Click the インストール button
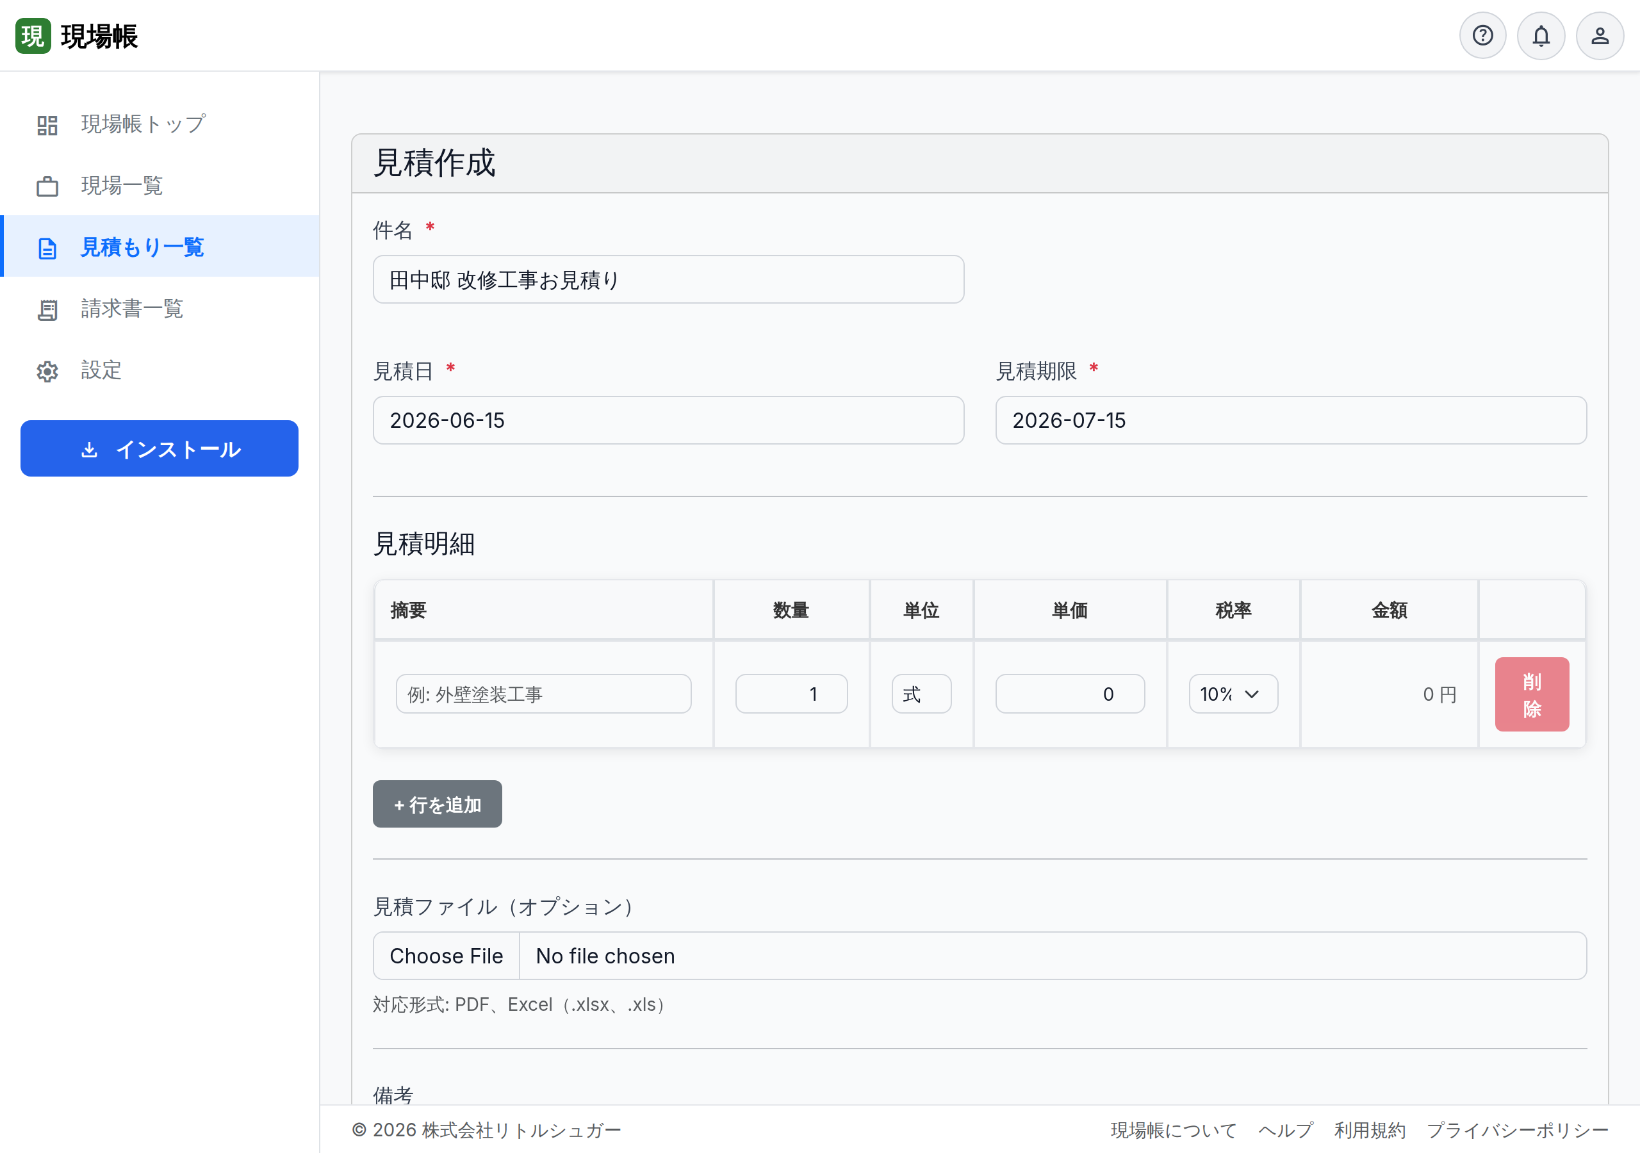The height and width of the screenshot is (1153, 1640). 160,448
